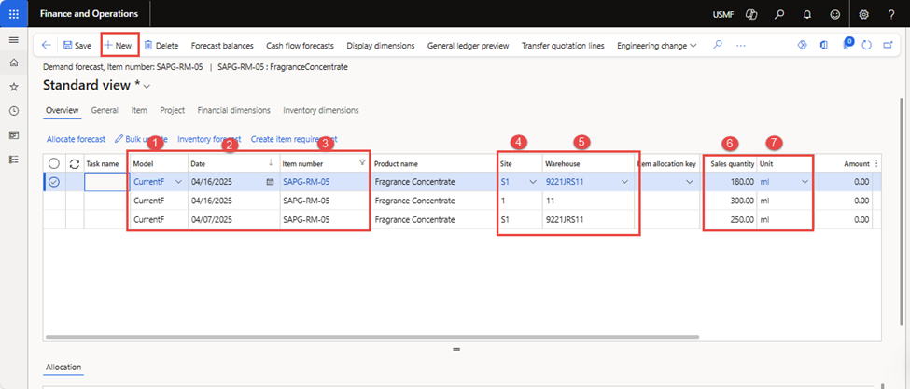This screenshot has width=910, height=389.
Task: Open General ledger preview
Action: [468, 45]
